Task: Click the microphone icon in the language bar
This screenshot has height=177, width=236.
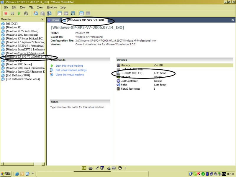Action: (x=97, y=168)
